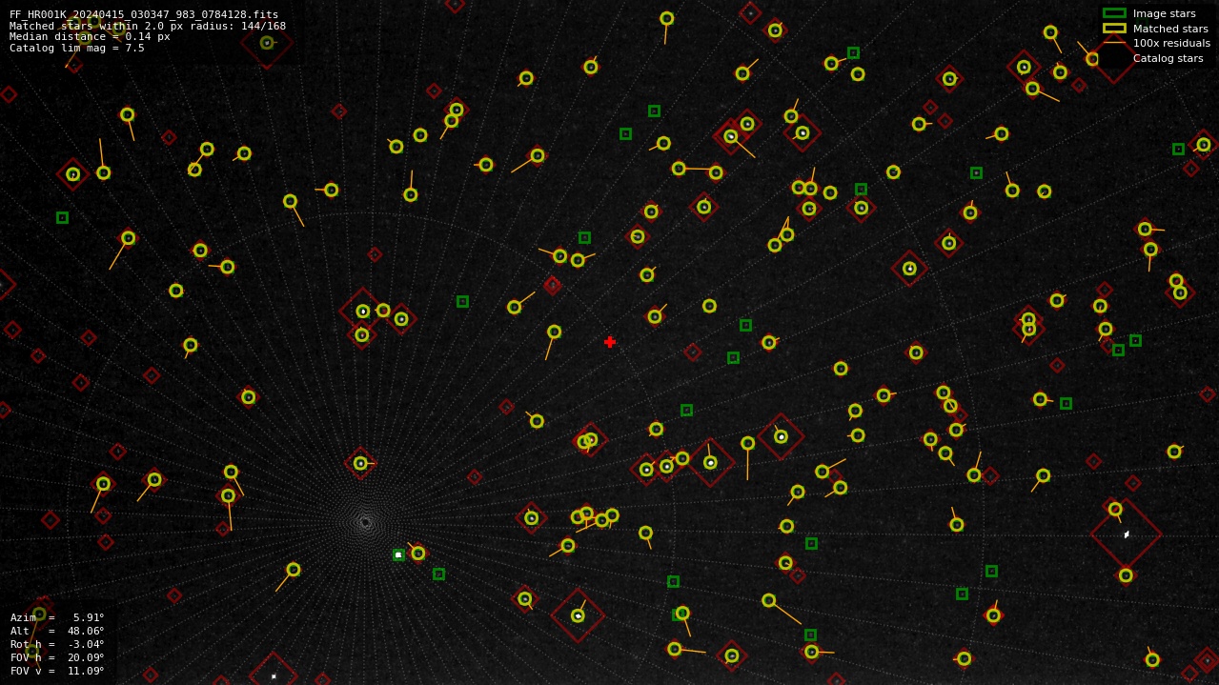This screenshot has width=1219, height=685.
Task: Click the 100x residuals legend line
Action: click(x=1114, y=43)
